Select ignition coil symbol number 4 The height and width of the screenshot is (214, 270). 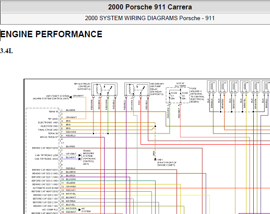(x=245, y=87)
